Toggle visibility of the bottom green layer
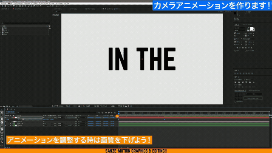This screenshot has height=153, width=272. [6, 126]
